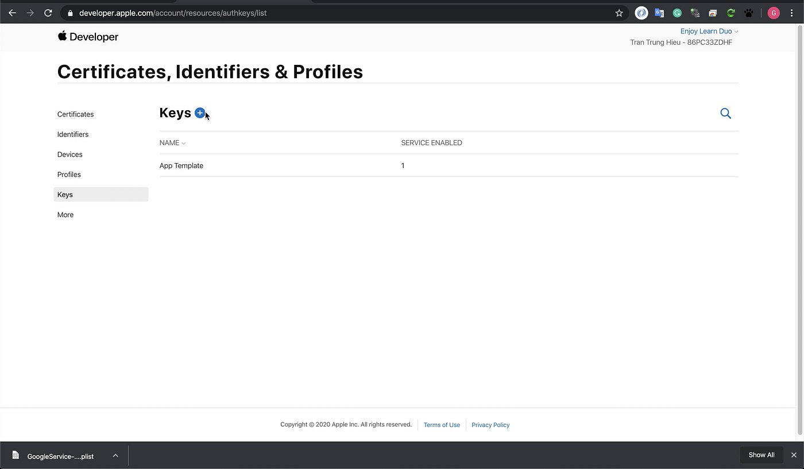Viewport: 804px width, 469px height.
Task: Click the browser back arrow
Action: click(x=12, y=13)
